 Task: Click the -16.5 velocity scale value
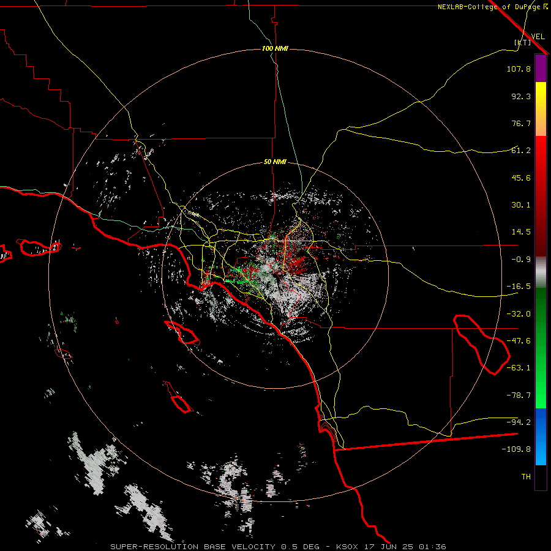pyautogui.click(x=519, y=287)
